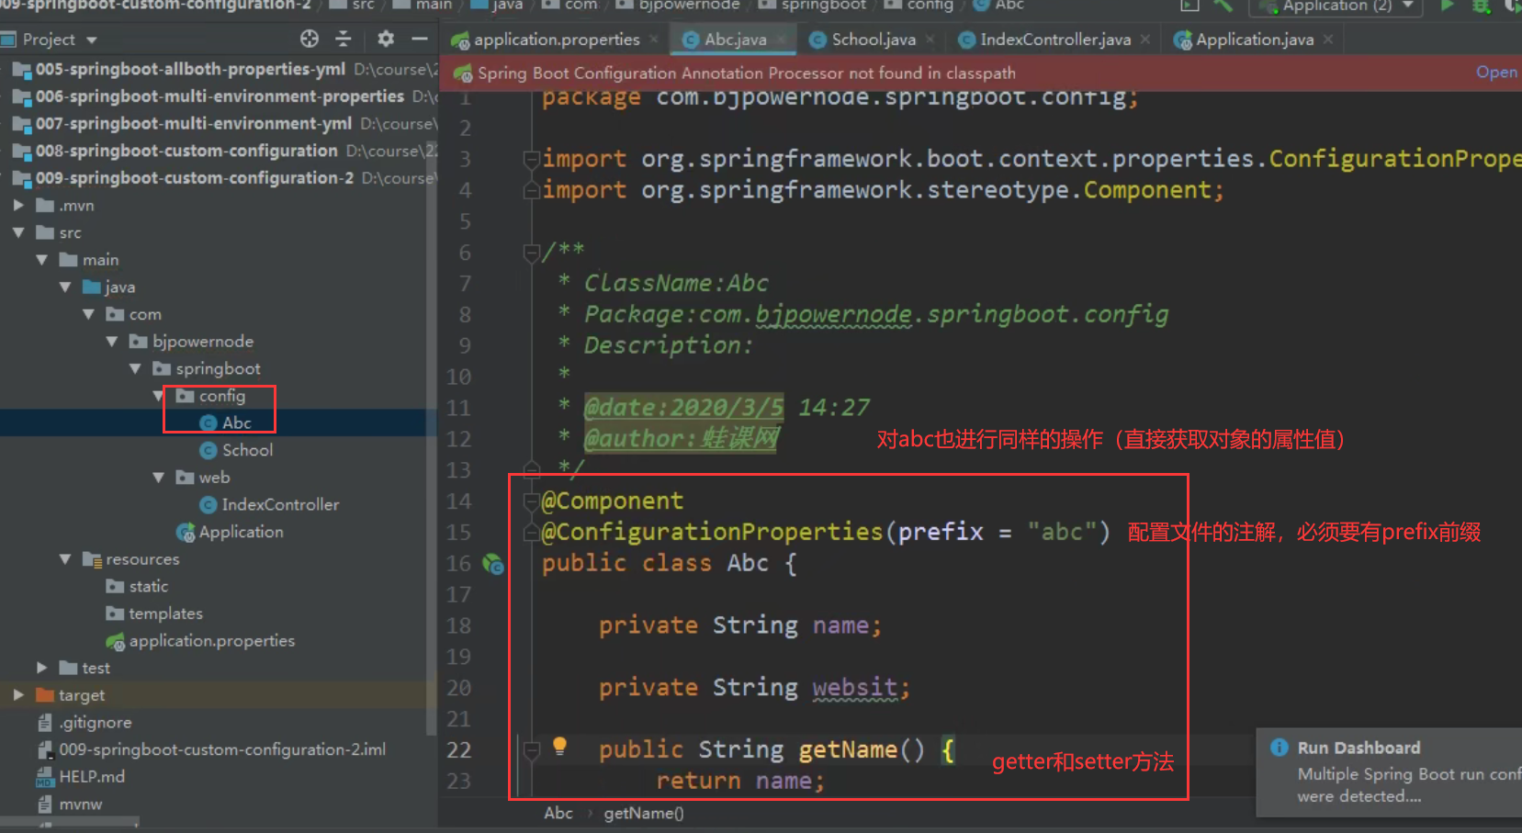
Task: Close the application.properties tab
Action: click(x=653, y=39)
